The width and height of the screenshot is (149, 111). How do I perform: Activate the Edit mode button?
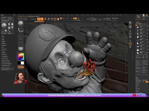(x=39, y=19)
